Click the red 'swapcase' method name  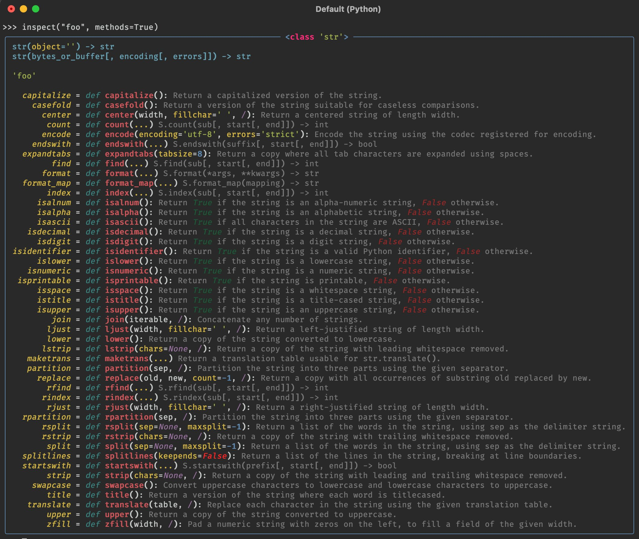(124, 485)
